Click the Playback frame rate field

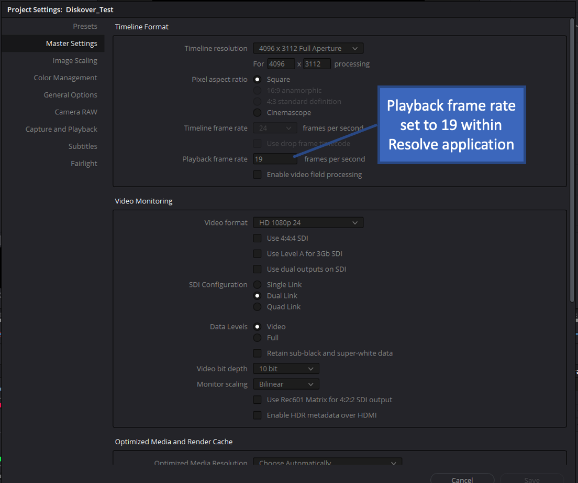click(x=275, y=159)
